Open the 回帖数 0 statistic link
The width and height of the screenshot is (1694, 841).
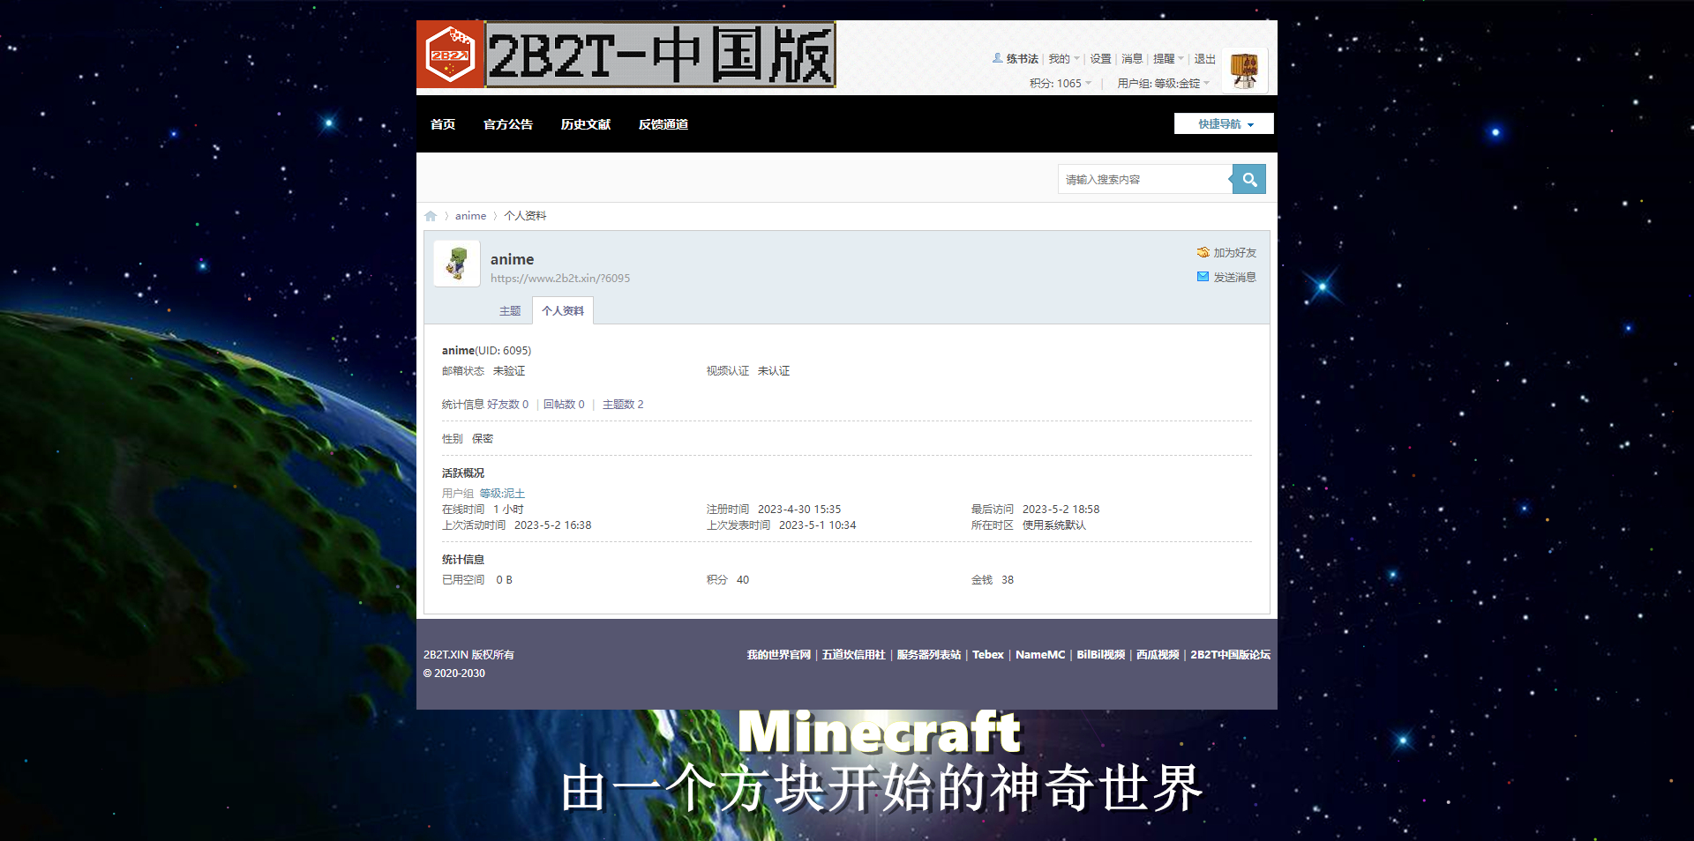click(x=564, y=405)
